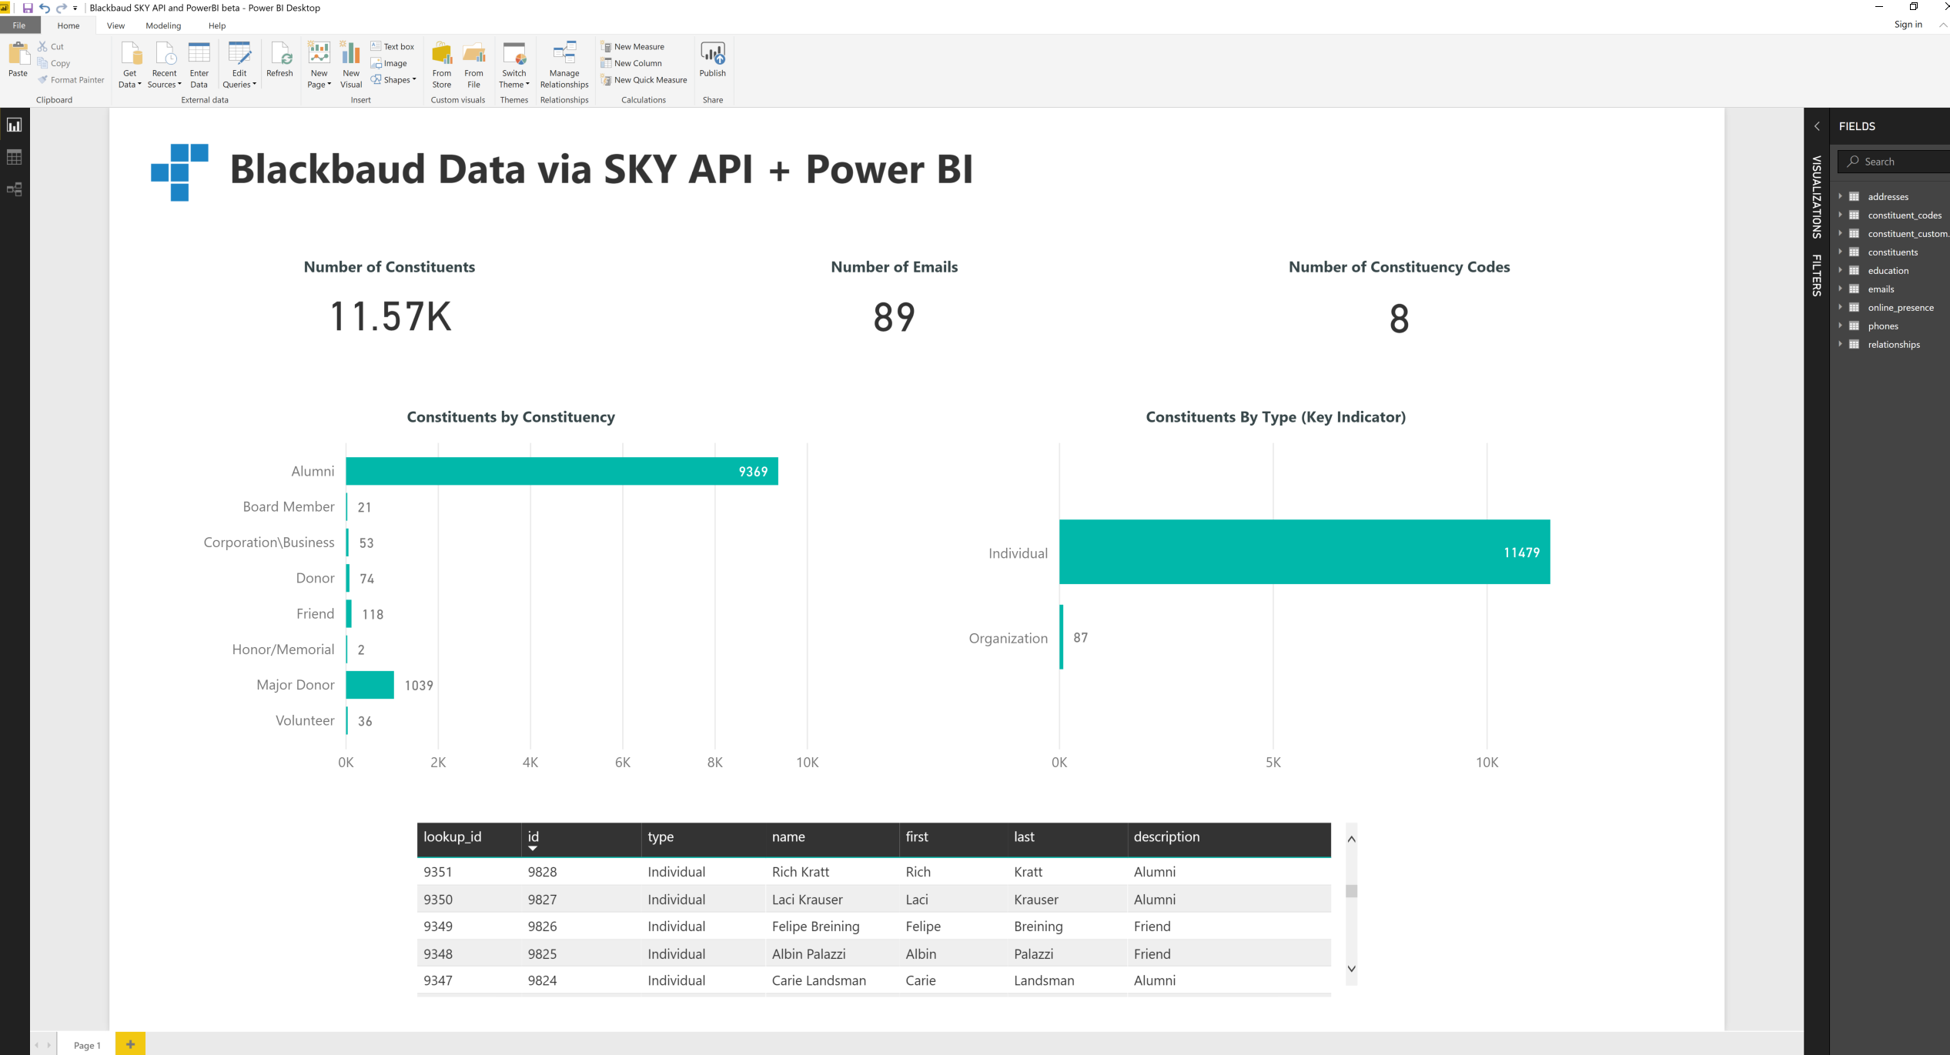Refresh the data
The height and width of the screenshot is (1055, 1950).
pos(279,59)
